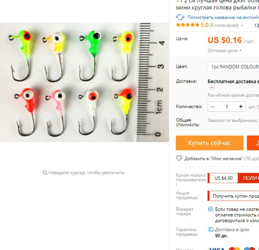Click Добавить в "Мои желания" link
259x250 pixels.
pyautogui.click(x=213, y=158)
